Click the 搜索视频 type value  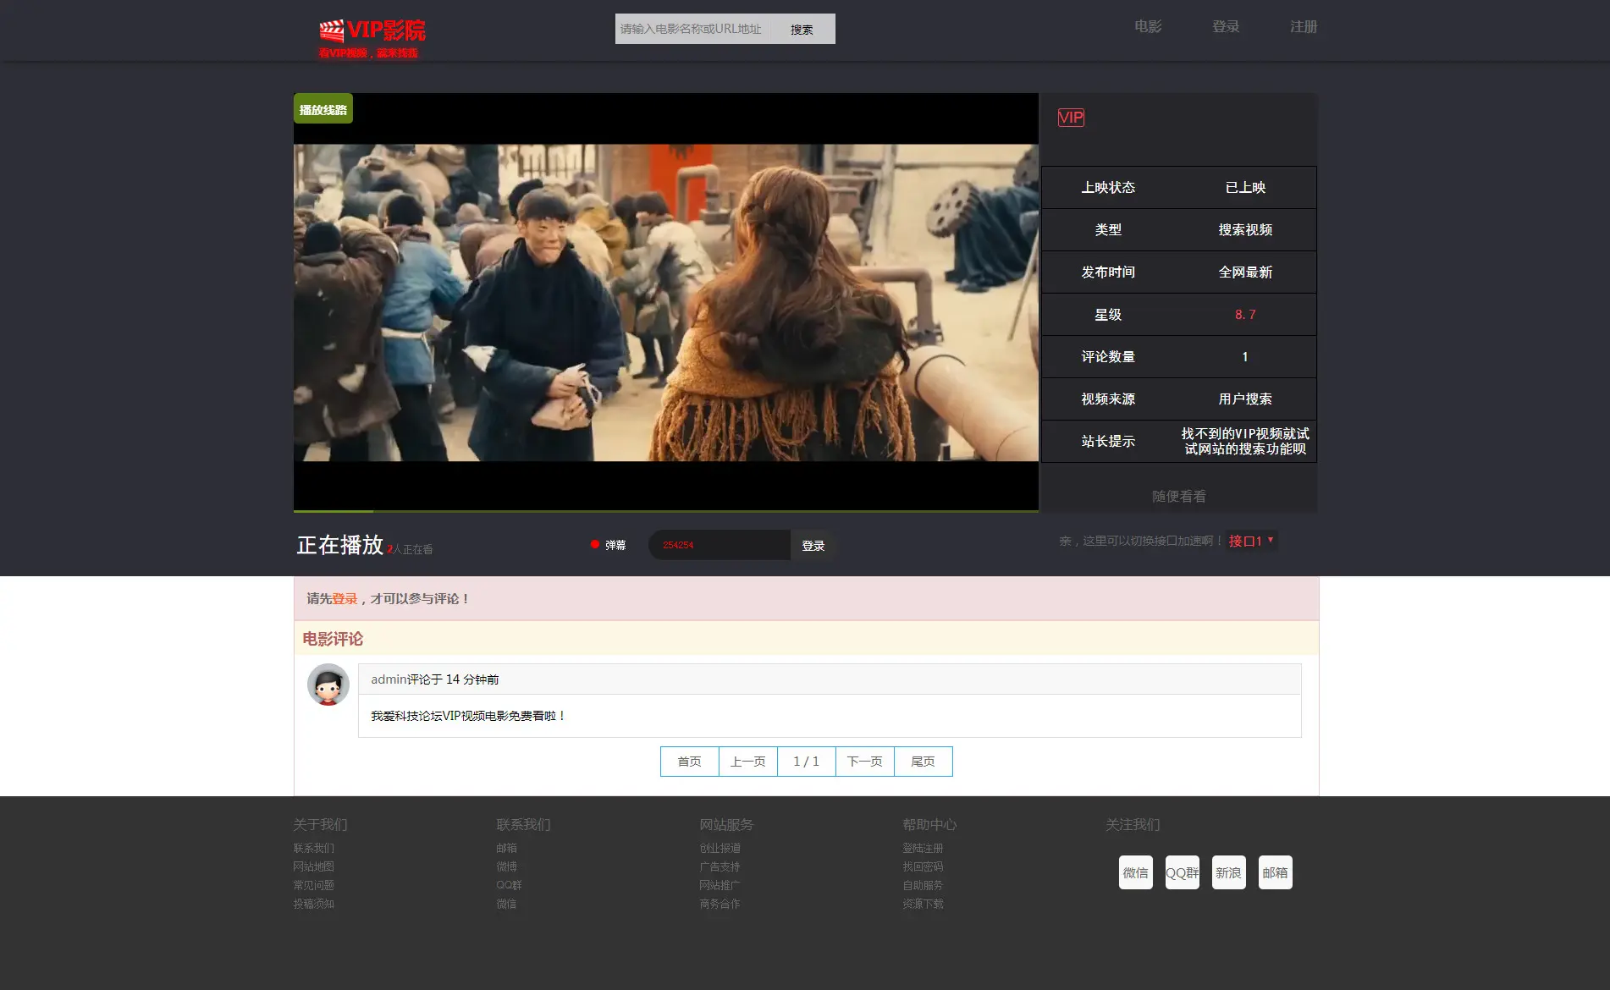[x=1245, y=230]
